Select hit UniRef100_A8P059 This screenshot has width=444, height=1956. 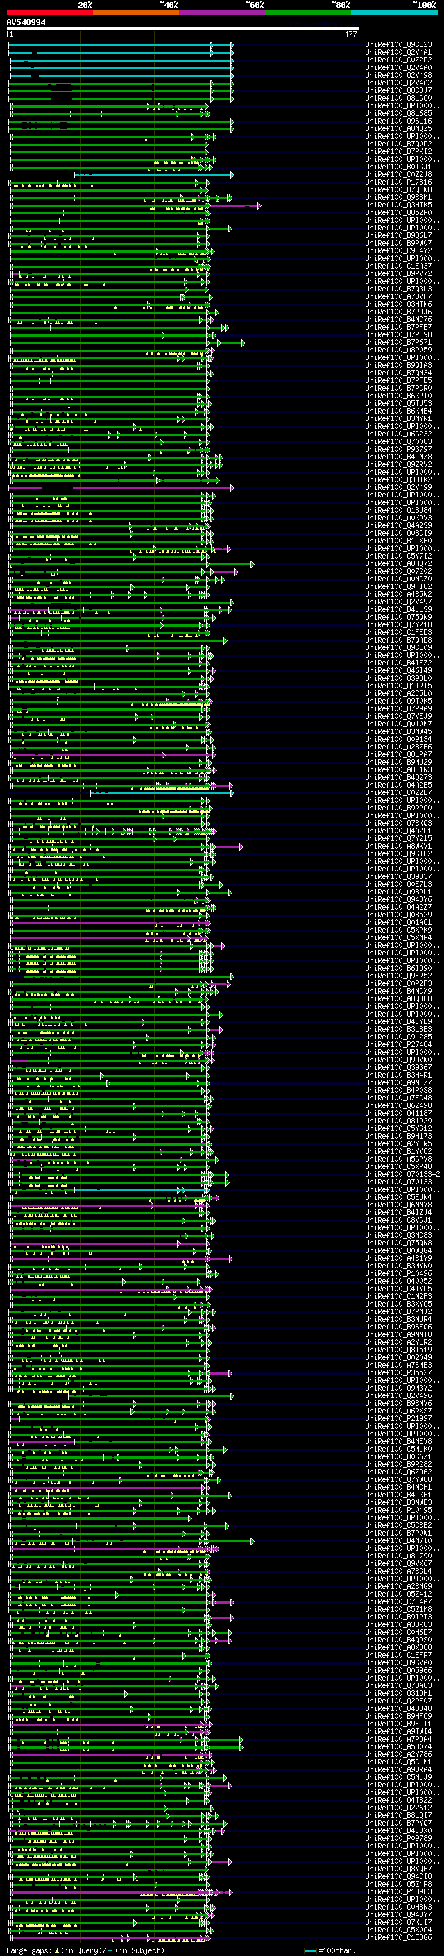(398, 350)
